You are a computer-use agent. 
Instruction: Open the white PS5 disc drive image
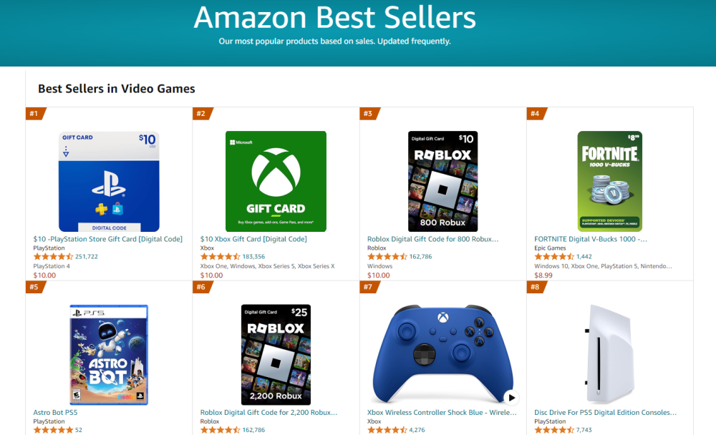pyautogui.click(x=610, y=355)
